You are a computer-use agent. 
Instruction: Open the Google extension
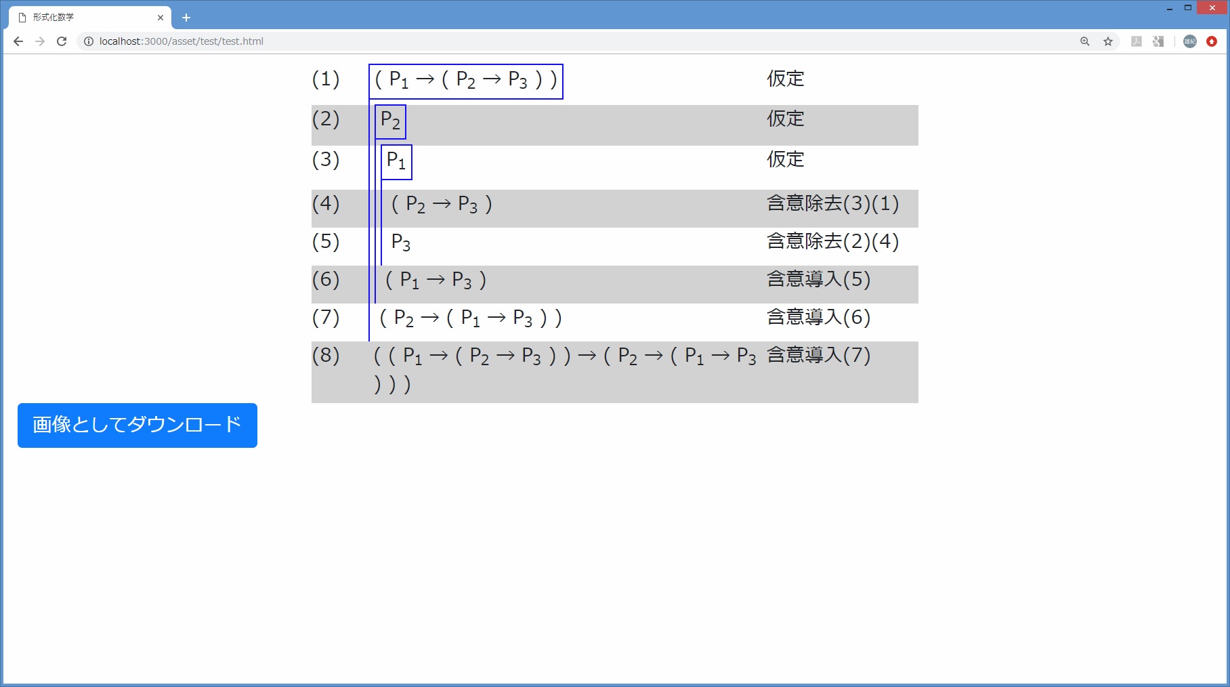pos(1159,41)
